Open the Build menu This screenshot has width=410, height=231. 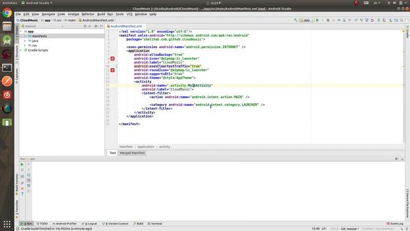[101, 14]
